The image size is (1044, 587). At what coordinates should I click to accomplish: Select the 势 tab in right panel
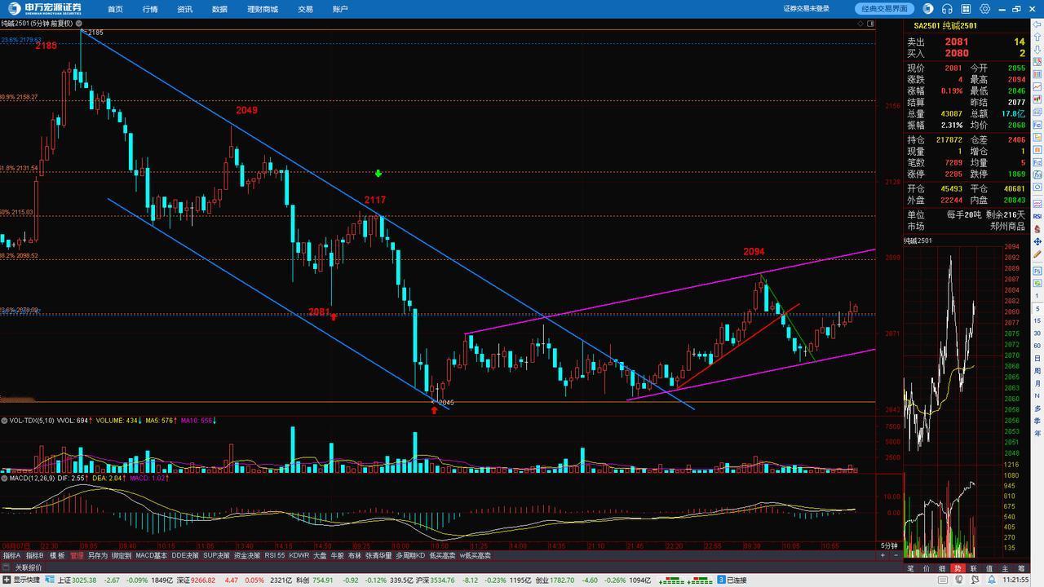tap(958, 568)
